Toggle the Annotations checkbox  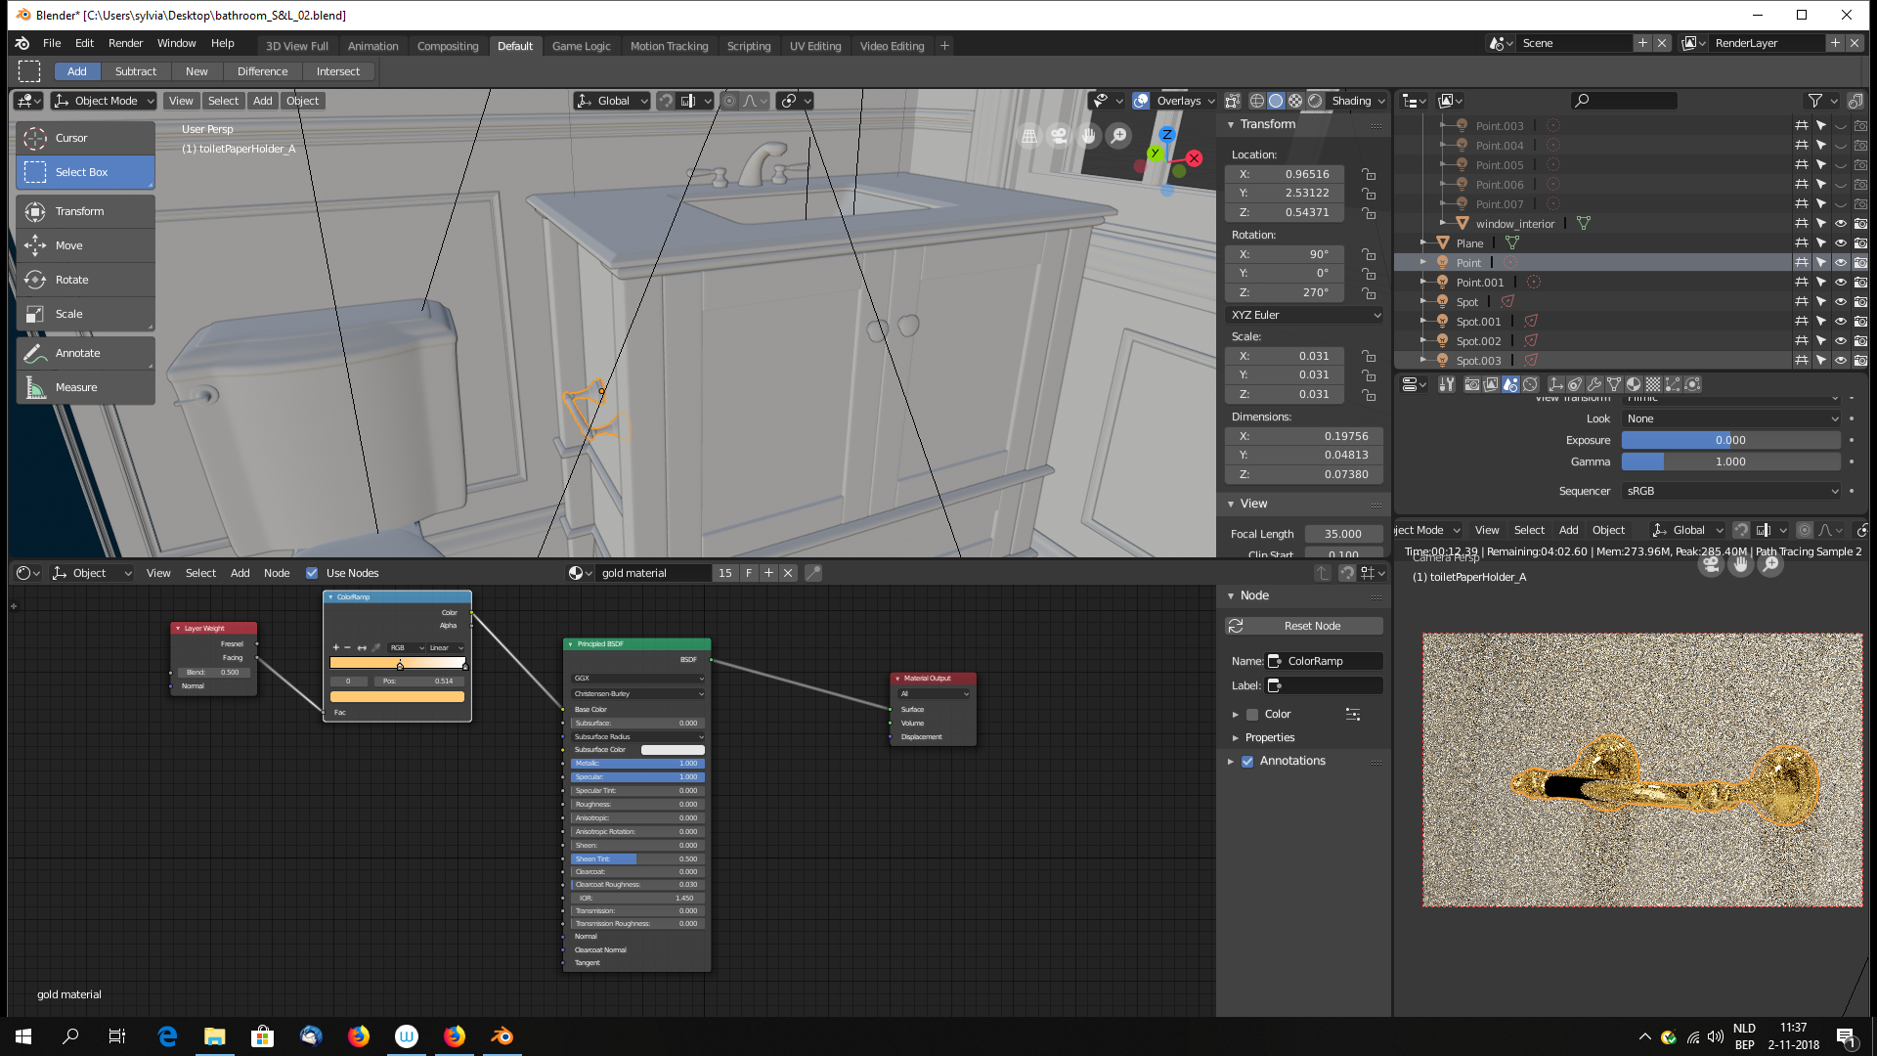[x=1247, y=762]
